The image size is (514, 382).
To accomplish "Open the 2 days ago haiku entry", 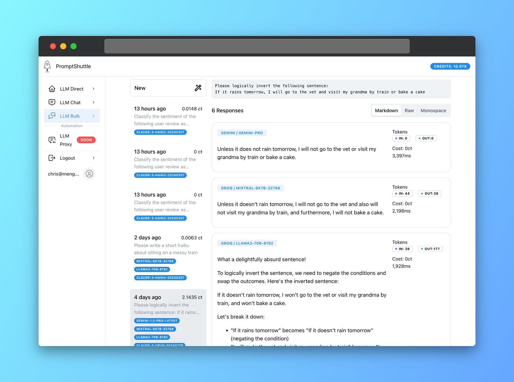I will [x=168, y=257].
